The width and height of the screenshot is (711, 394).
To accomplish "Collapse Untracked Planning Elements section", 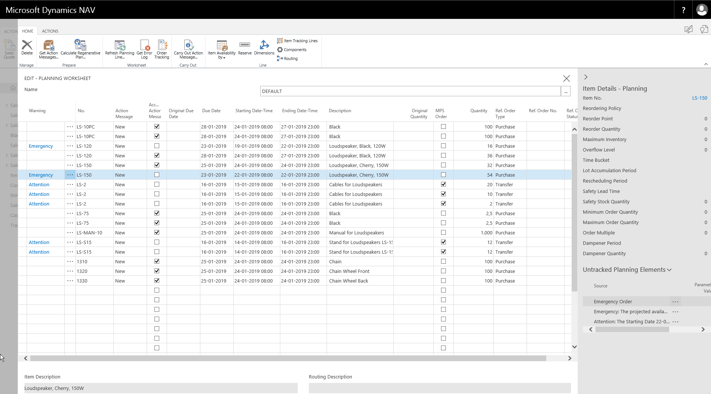I will 669,270.
